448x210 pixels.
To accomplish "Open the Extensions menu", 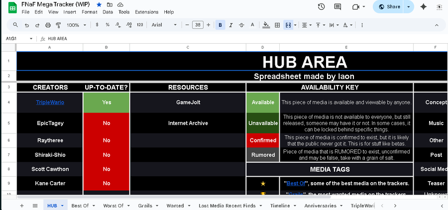I will click(x=146, y=12).
